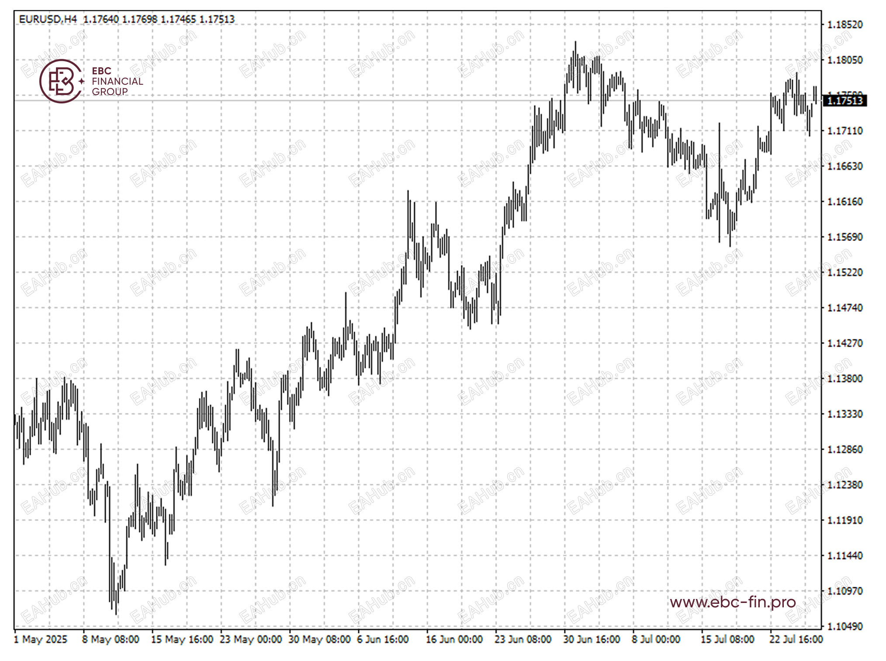Click the OHLC values in chart header
Image resolution: width=886 pixels, height=661 pixels.
[x=159, y=19]
